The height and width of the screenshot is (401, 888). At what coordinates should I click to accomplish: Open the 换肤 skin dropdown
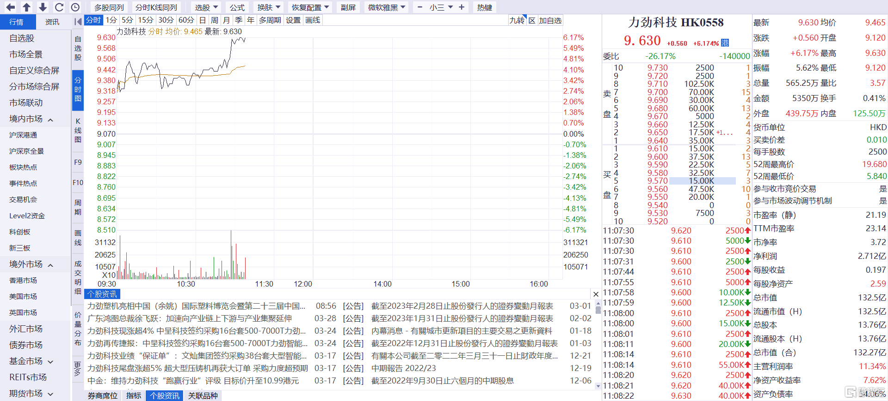tap(269, 7)
